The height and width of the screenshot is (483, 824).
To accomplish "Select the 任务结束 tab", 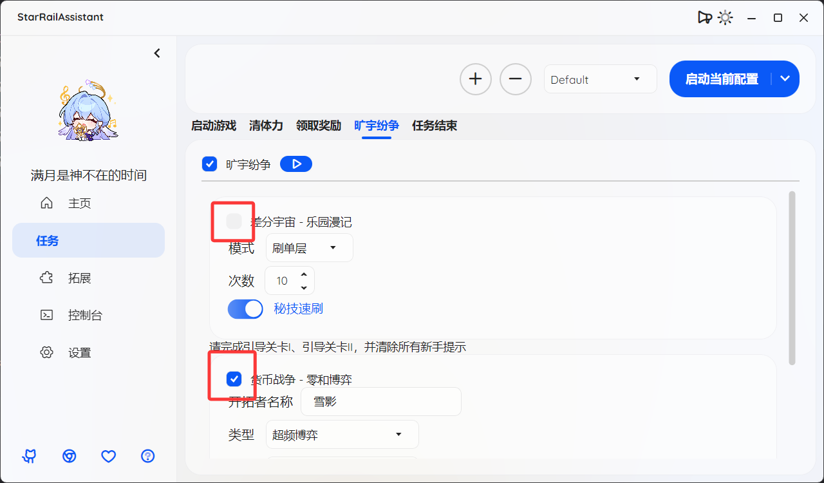I will tap(434, 126).
